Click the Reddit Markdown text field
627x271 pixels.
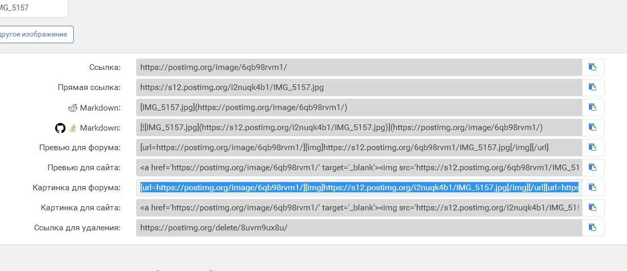[359, 107]
